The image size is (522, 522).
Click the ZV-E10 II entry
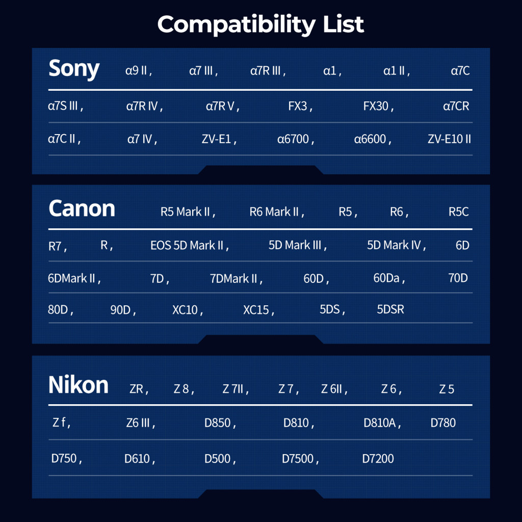449,139
